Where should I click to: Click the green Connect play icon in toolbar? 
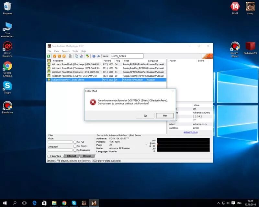click(49, 56)
